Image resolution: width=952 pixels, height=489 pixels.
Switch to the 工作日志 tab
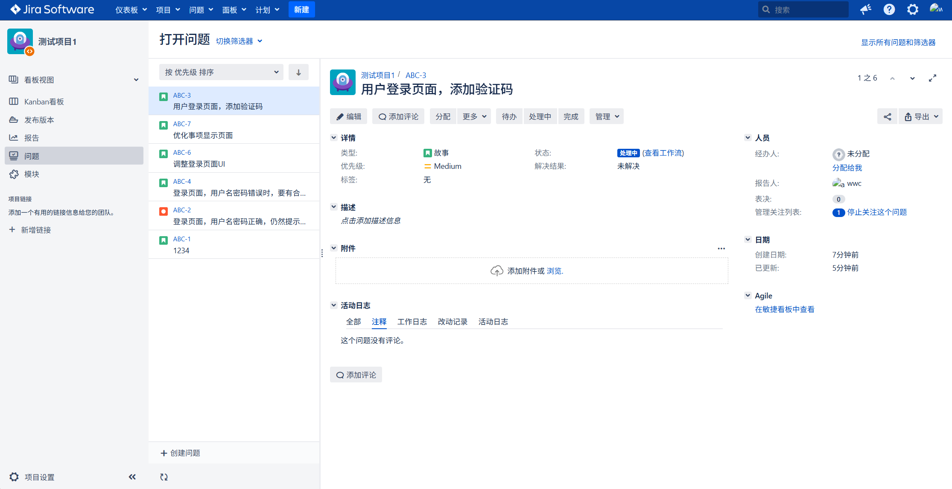[x=412, y=321]
